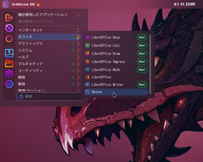
Task: Click the 最近使用したファイル entry
Action: (36, 21)
